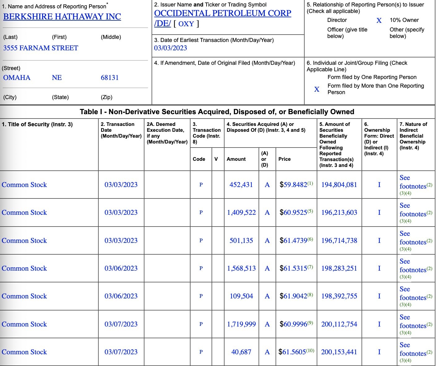Screen dimensions: 436x366
Task: Click See footnotes in the 198,283,251 row
Action: pos(413,266)
